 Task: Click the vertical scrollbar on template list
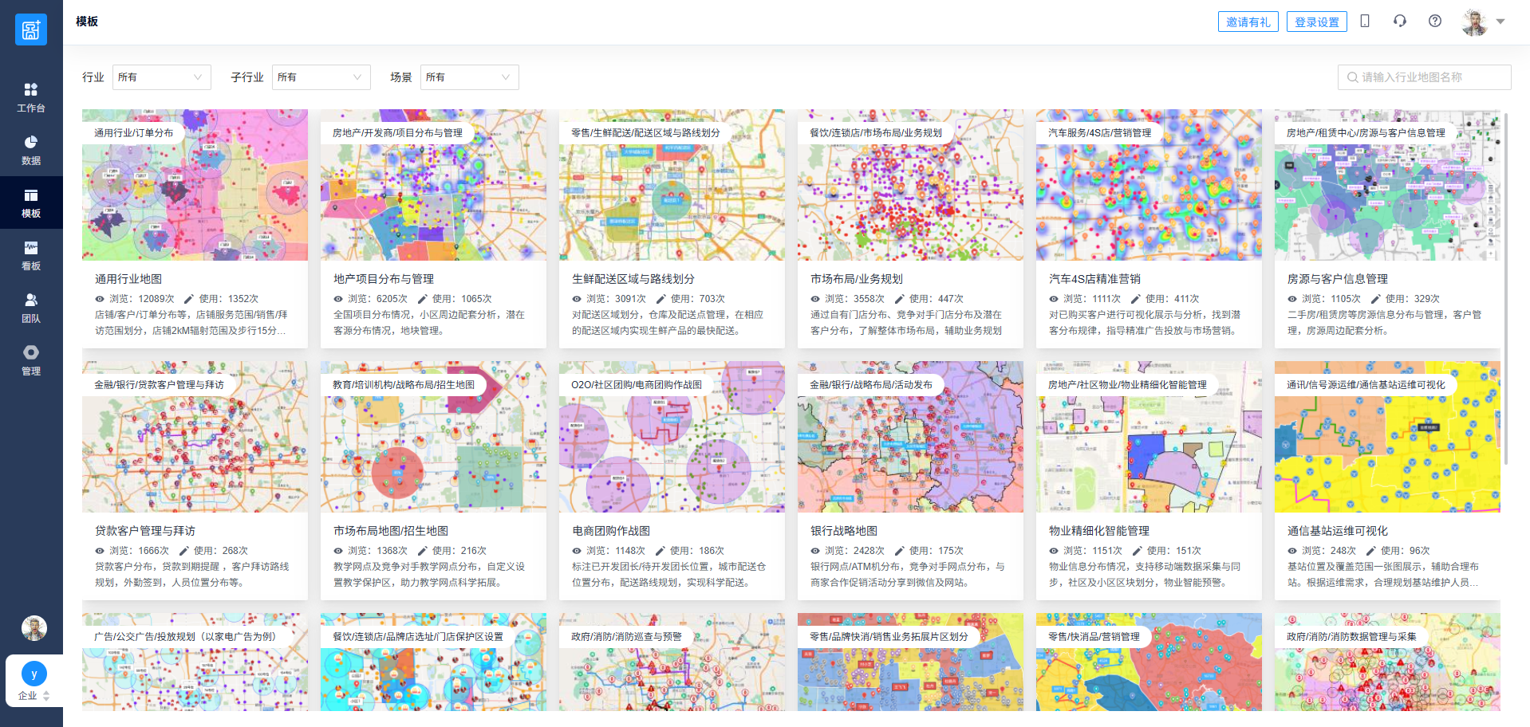1506,287
